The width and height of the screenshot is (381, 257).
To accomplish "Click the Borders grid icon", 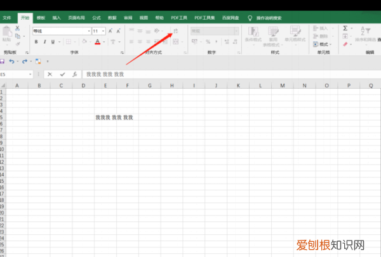I will [x=69, y=41].
